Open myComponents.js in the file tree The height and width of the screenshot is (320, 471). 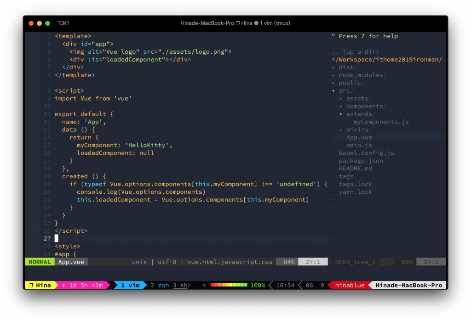[381, 122]
